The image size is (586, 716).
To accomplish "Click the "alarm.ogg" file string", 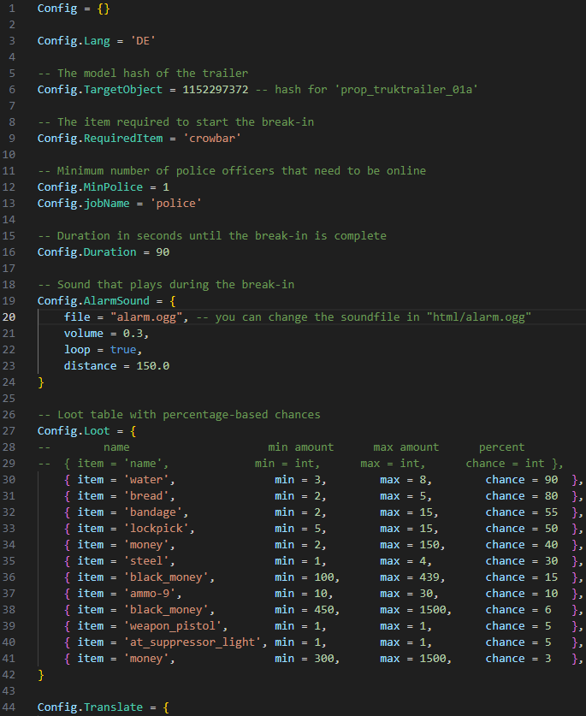I will click(146, 317).
